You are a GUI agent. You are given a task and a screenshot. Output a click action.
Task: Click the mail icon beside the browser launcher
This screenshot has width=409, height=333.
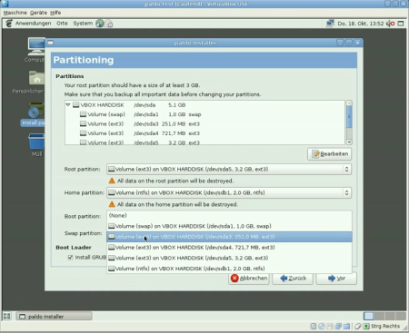[109, 24]
